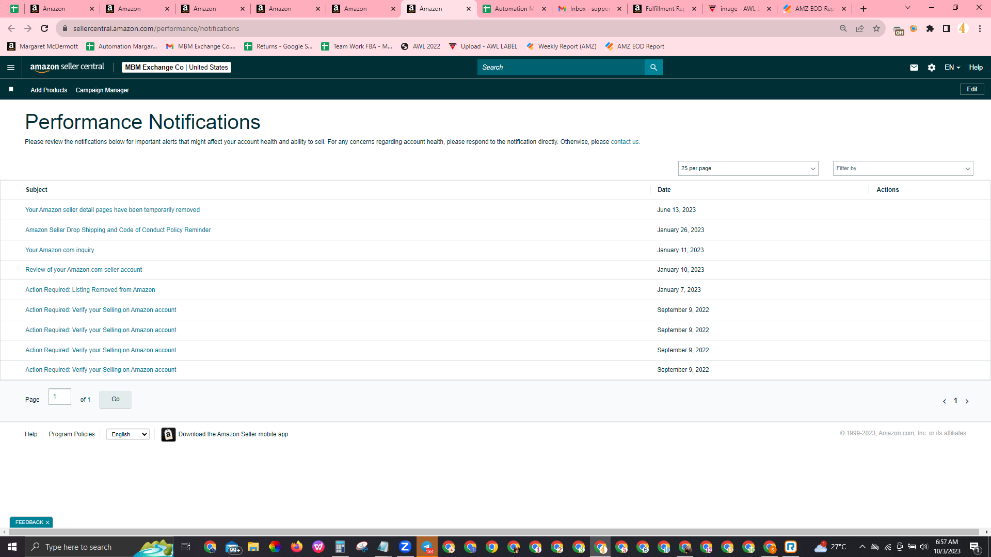Viewport: 991px width, 557px height.
Task: Open a new browser tab
Action: pos(864,9)
